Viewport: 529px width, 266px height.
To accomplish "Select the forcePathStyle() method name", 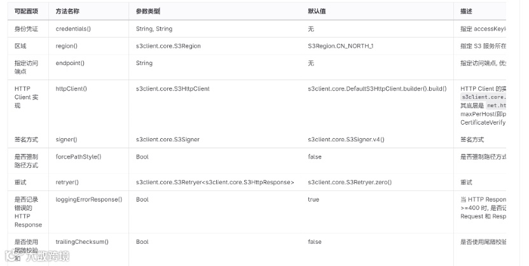I will [78, 157].
